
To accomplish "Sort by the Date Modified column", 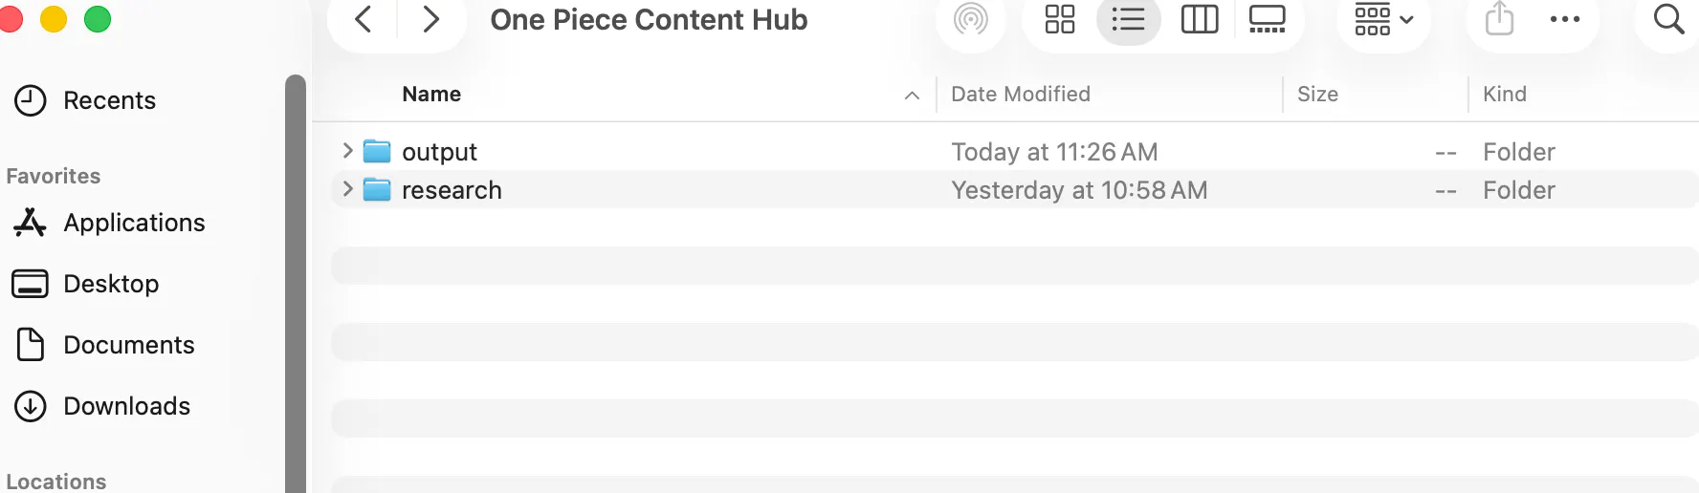I will pos(1021,94).
